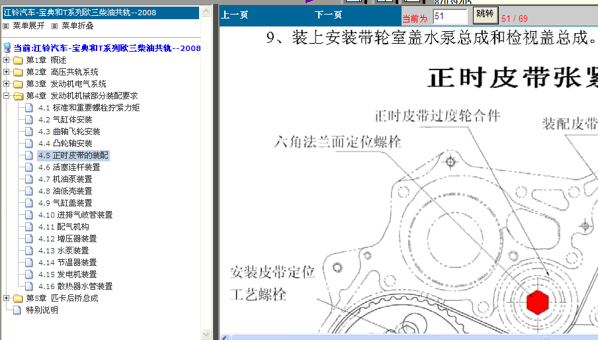Open 第3章 发动机电气系统 chapter
The height and width of the screenshot is (340, 598).
pyautogui.click(x=66, y=83)
